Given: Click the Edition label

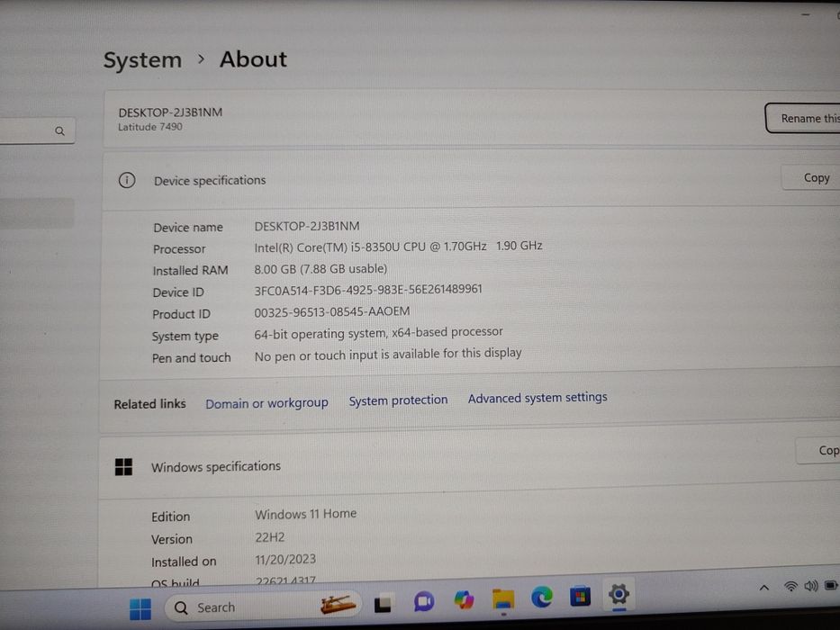Looking at the screenshot, I should pyautogui.click(x=170, y=517).
